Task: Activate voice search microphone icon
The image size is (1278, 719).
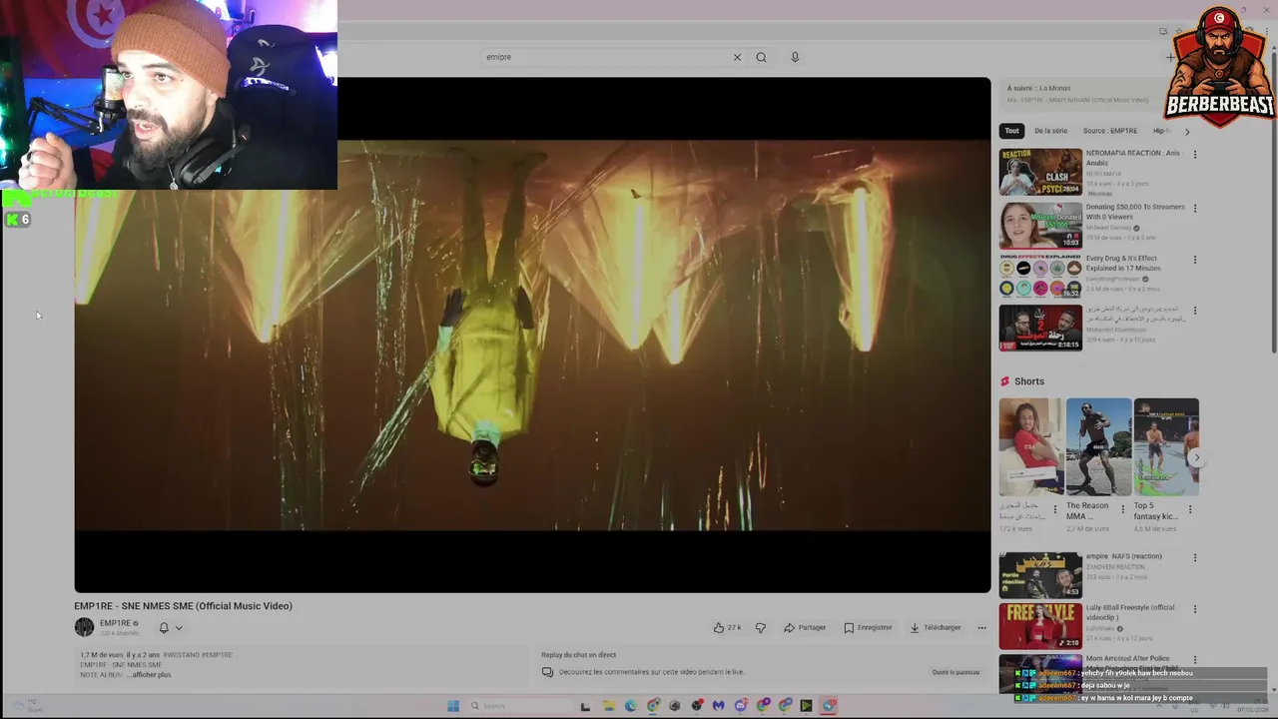Action: 795,57
